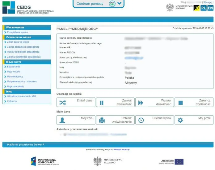Click the Pobierz zaświadczenie button label
Image resolution: width=215 pixels, height=170 pixels.
coord(122,120)
